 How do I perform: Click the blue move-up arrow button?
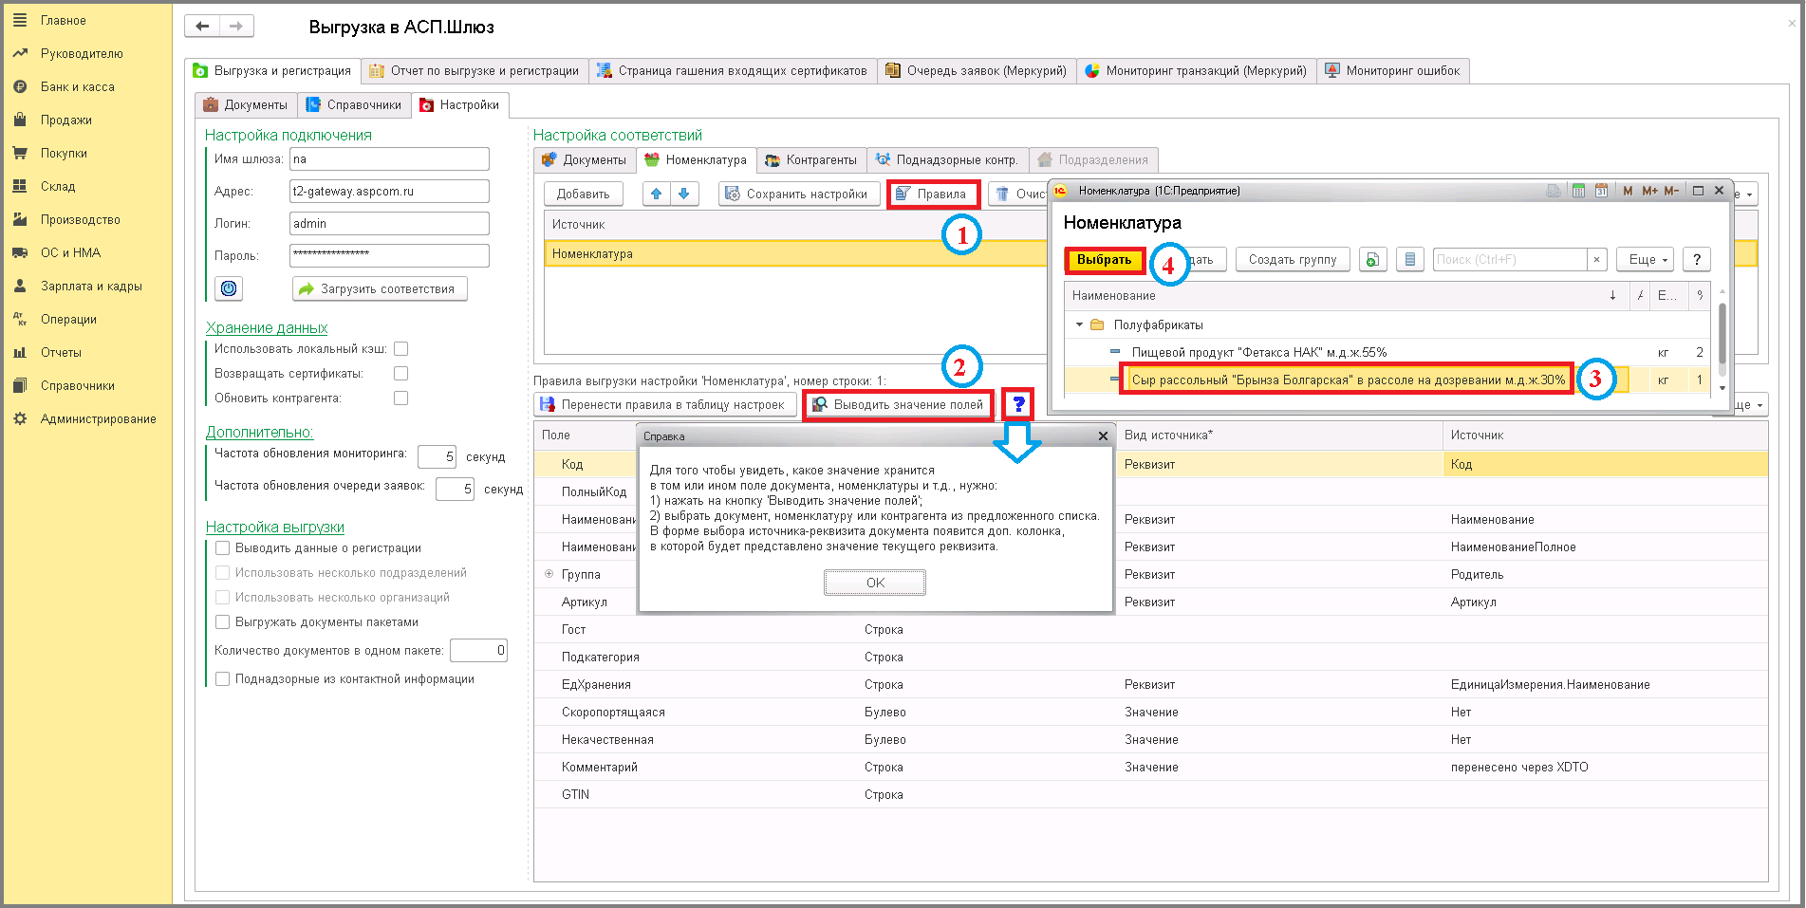pos(656,194)
